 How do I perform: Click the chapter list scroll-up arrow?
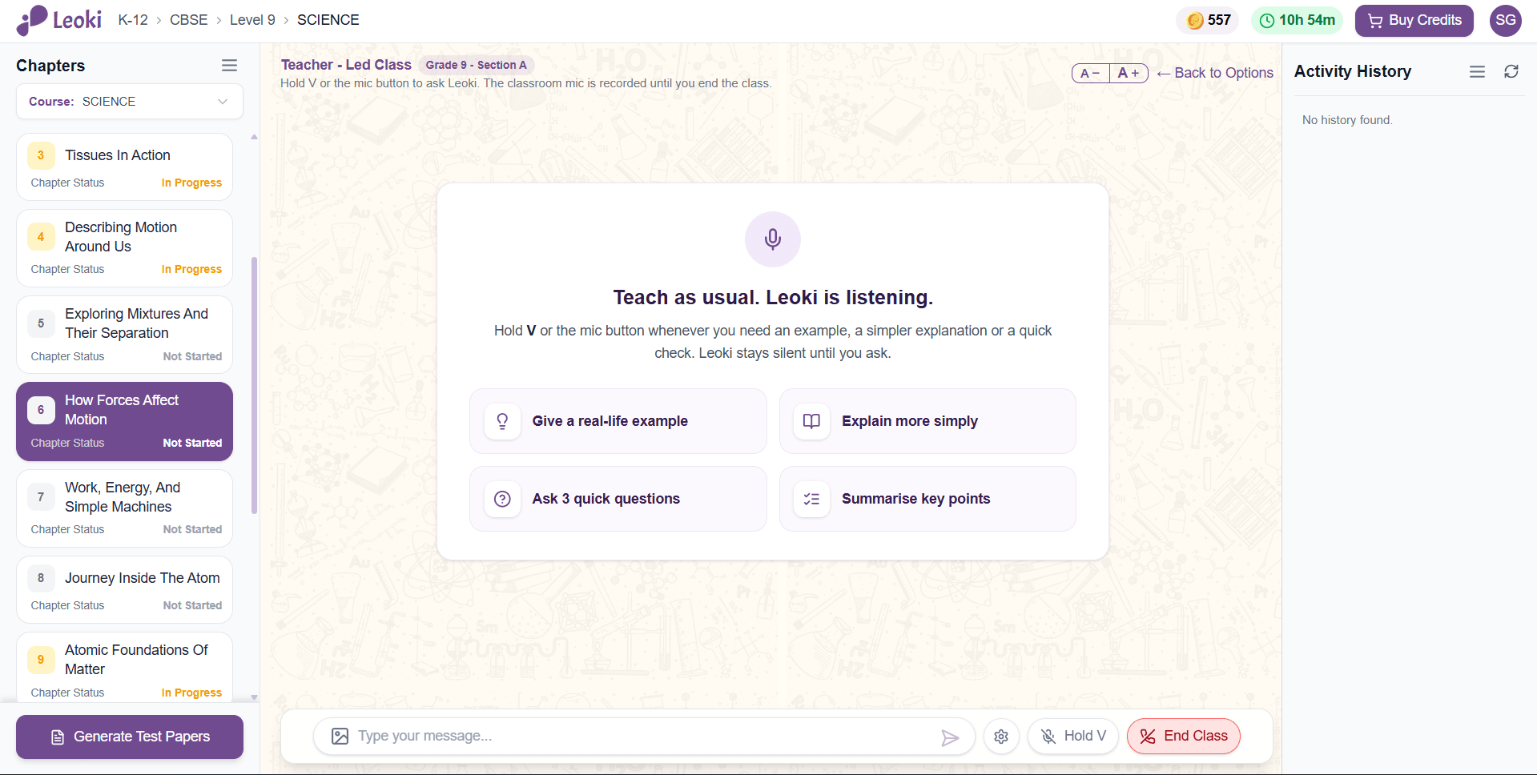coord(255,137)
